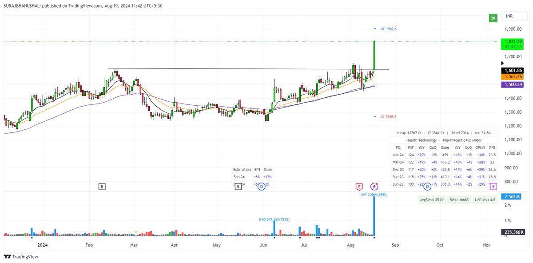Click the tall green breakout candle
The image size is (533, 263).
[x=374, y=56]
